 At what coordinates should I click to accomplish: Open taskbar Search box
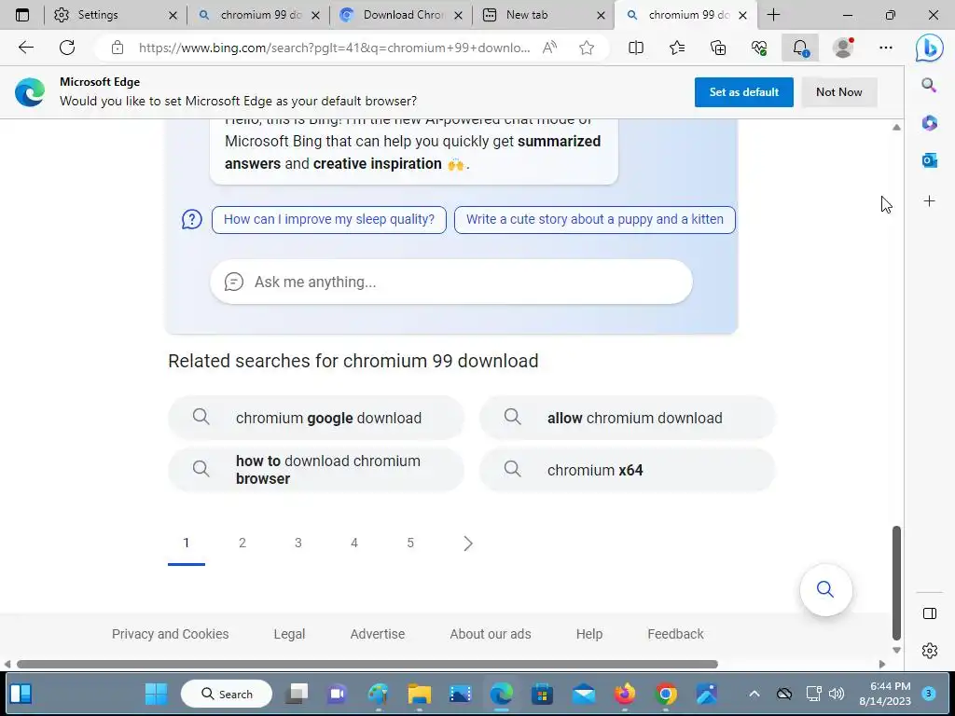click(x=227, y=694)
